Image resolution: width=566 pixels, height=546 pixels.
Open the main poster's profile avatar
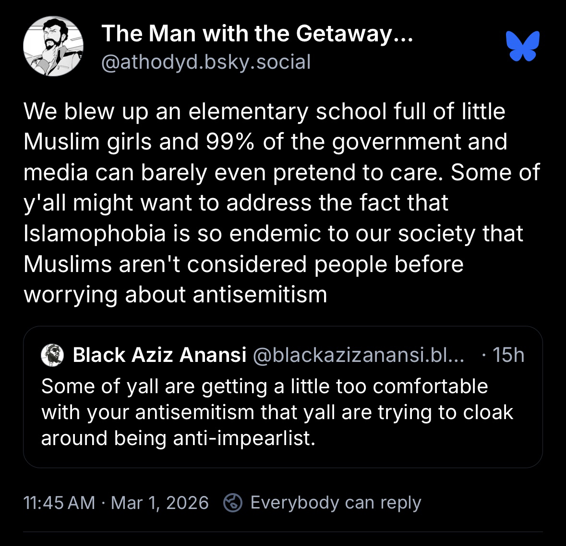pos(53,46)
